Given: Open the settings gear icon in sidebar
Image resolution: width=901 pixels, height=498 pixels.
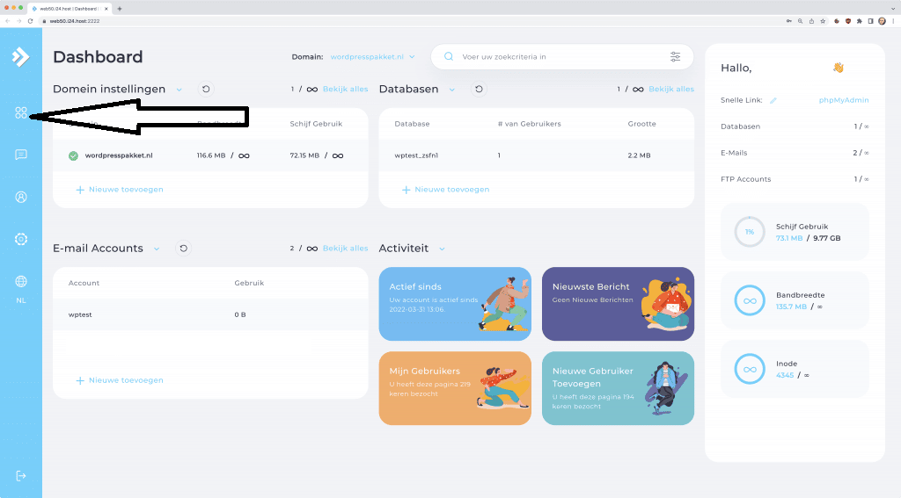Looking at the screenshot, I should point(21,239).
